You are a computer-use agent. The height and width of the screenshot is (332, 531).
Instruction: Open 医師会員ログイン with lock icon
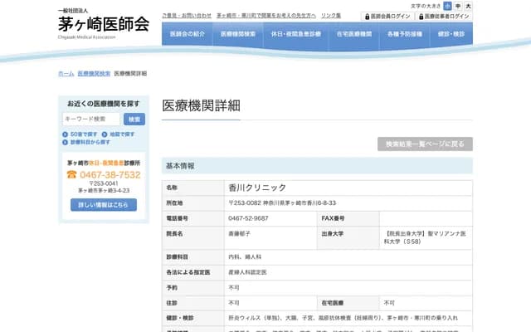click(x=386, y=16)
